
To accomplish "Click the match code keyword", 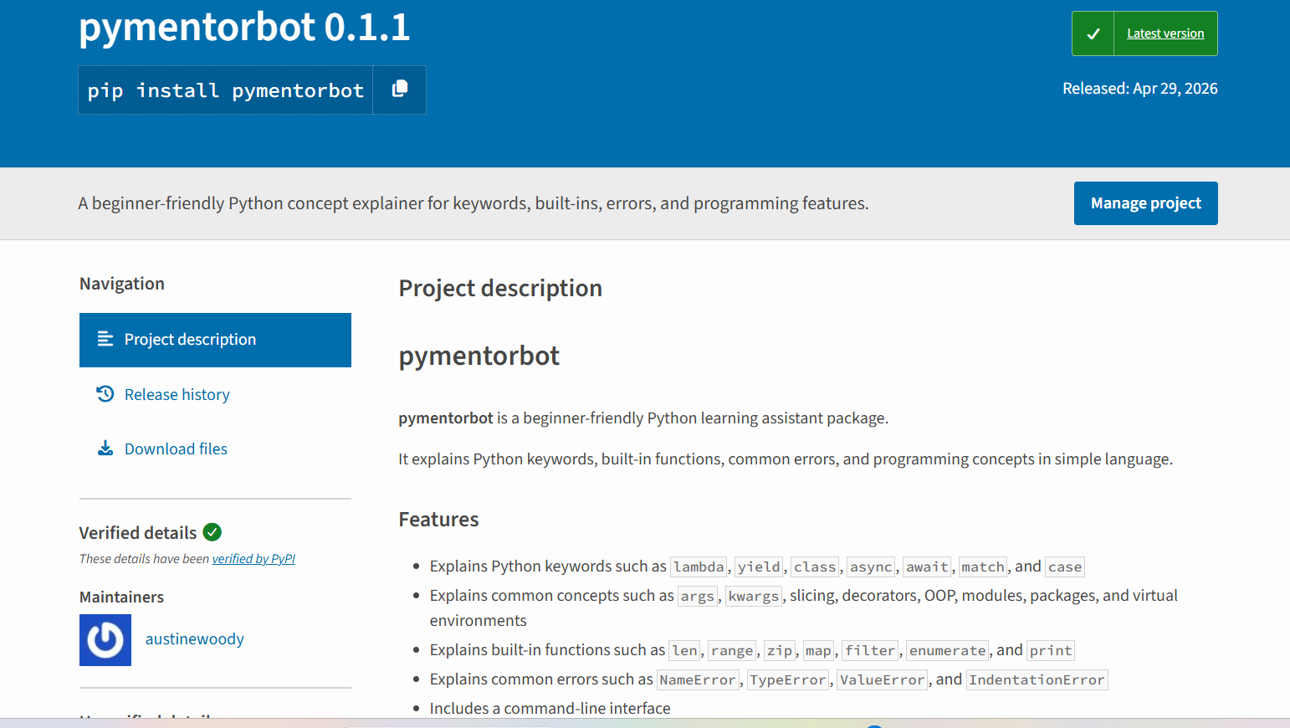I will 983,567.
